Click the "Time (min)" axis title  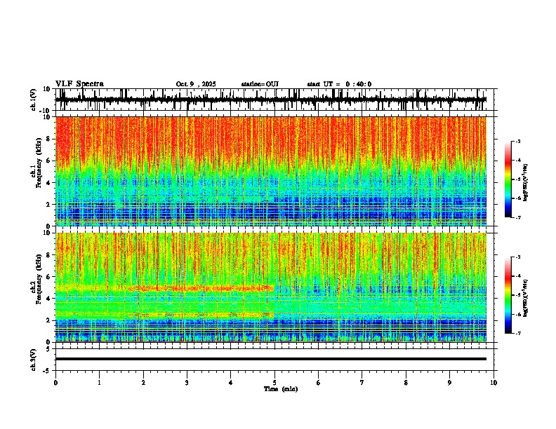281,389
